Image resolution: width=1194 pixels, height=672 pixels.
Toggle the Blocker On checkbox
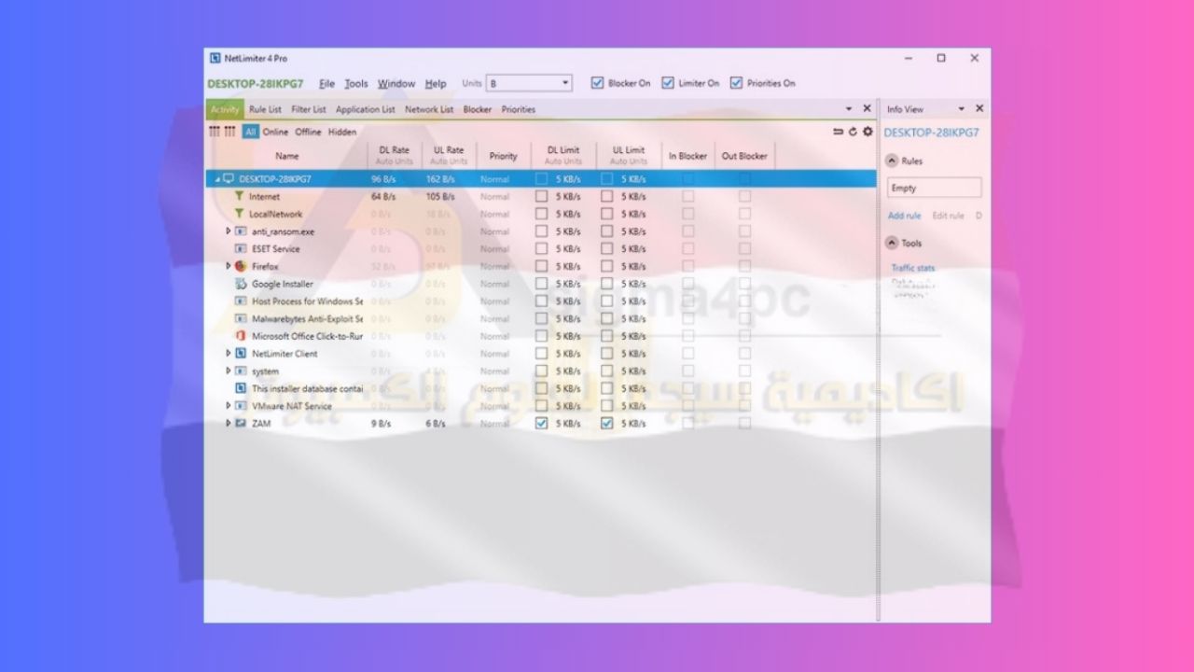598,83
